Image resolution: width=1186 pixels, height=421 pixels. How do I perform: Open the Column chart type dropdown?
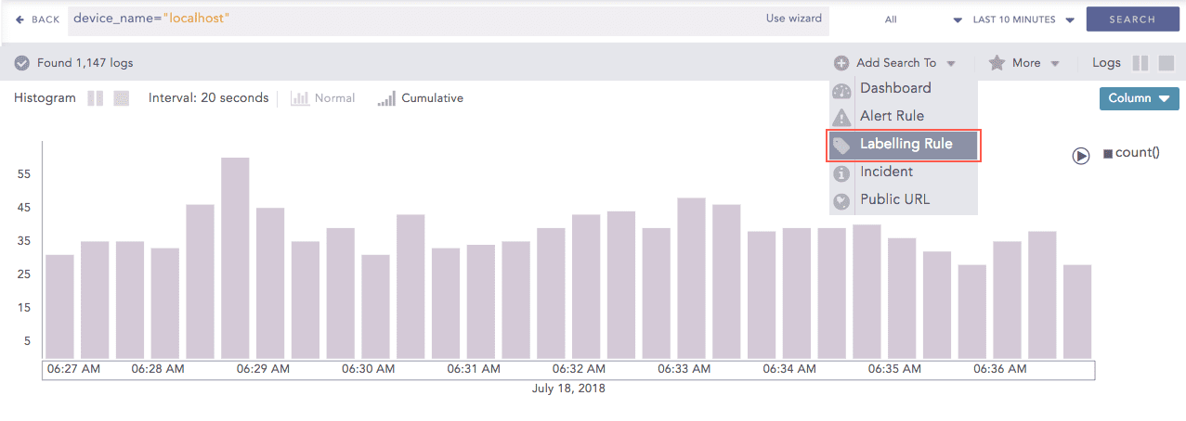tap(1139, 98)
